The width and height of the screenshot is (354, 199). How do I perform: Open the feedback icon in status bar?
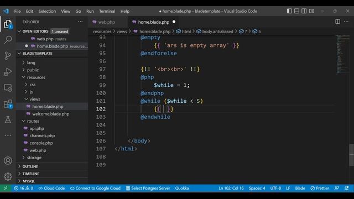pos(337,188)
